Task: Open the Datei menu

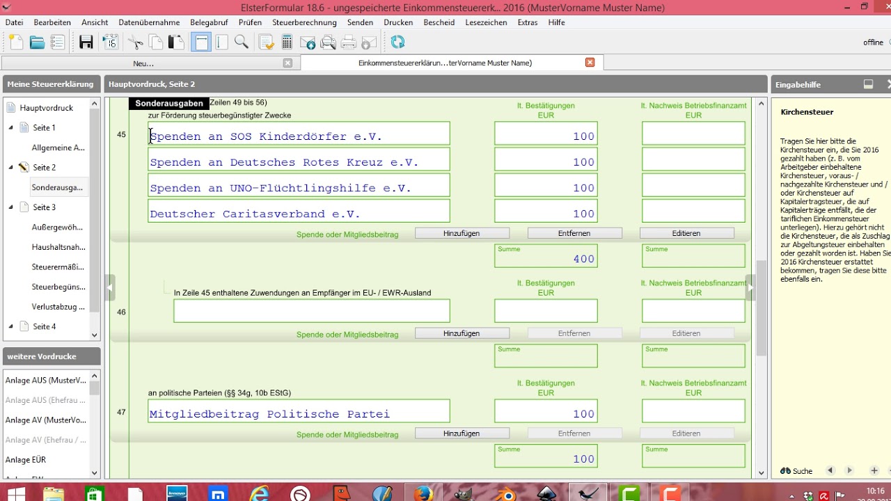Action: coord(14,22)
